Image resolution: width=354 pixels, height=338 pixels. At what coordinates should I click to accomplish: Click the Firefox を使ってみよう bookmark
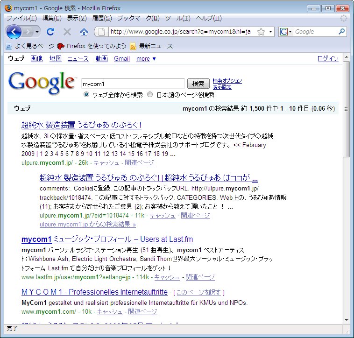tap(92, 46)
